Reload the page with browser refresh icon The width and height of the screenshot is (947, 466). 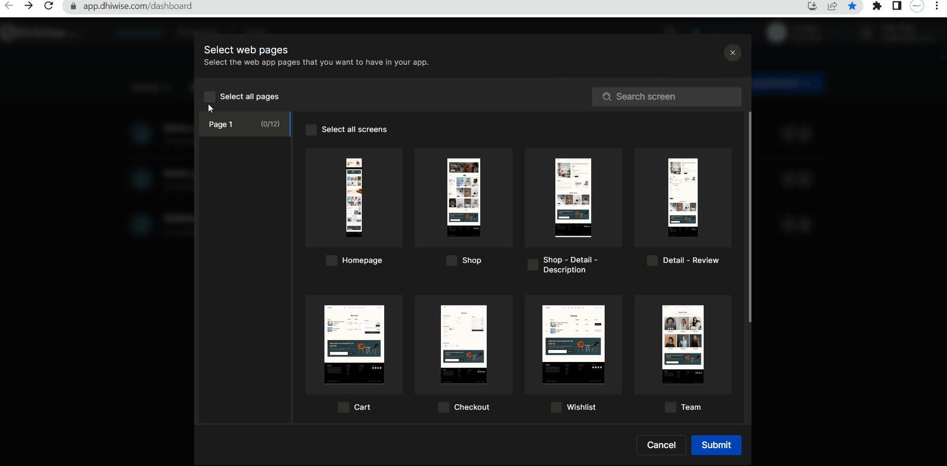pos(48,6)
